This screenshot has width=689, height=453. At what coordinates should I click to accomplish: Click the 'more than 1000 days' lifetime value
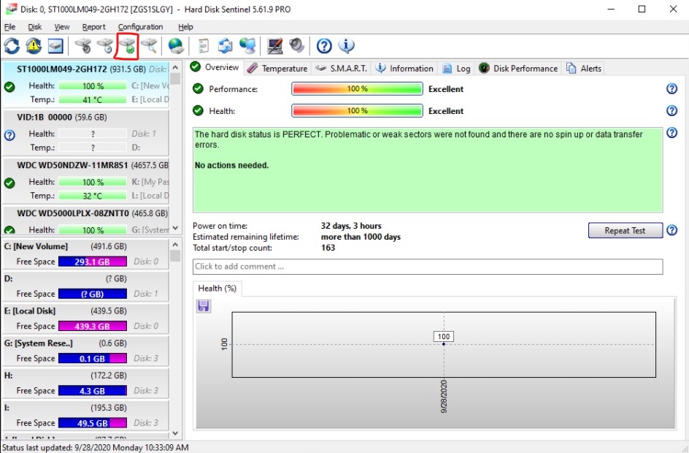(x=361, y=237)
